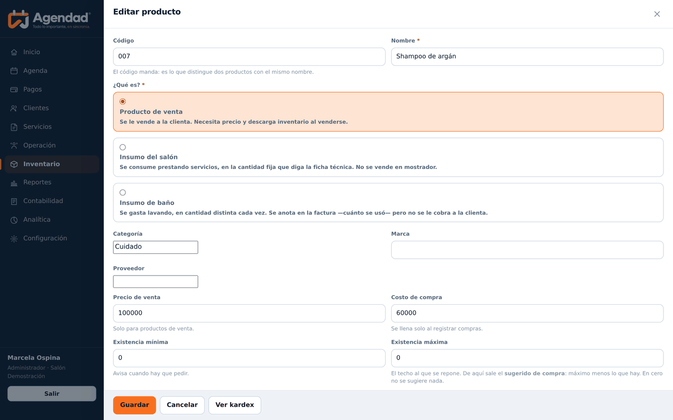The image size is (673, 420).
Task: Open the Proveedor combo box
Action: point(156,282)
